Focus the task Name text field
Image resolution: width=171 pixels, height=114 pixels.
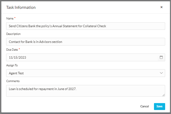[x=85, y=26]
